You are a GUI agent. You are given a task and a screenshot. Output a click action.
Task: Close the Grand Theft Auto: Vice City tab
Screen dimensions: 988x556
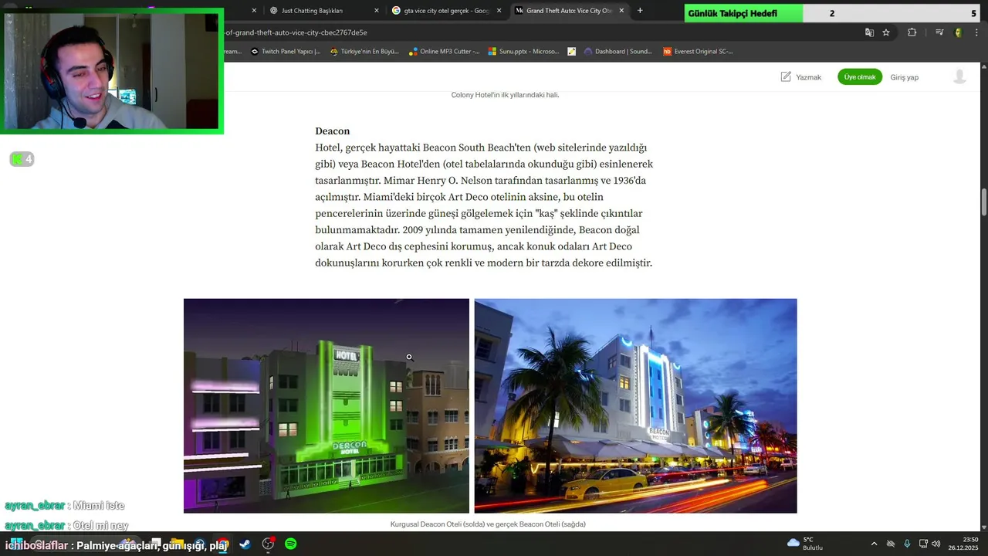coord(621,11)
